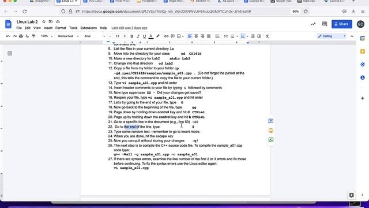Insert a checklist
This screenshot has width=369, height=208.
(x=226, y=36)
